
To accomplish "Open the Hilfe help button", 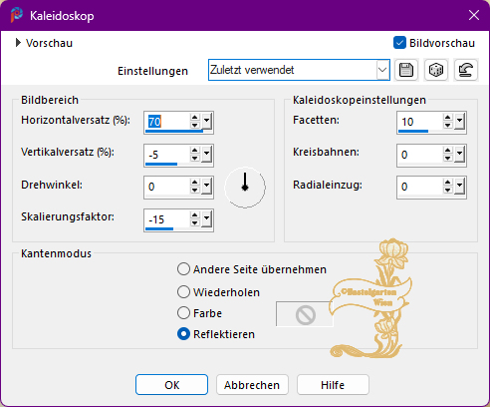I will (x=333, y=385).
